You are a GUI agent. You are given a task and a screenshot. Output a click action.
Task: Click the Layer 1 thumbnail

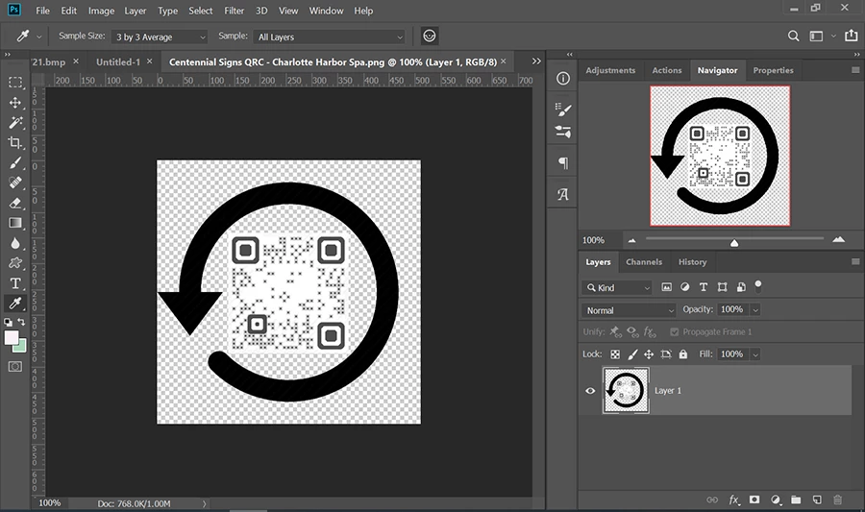point(626,390)
